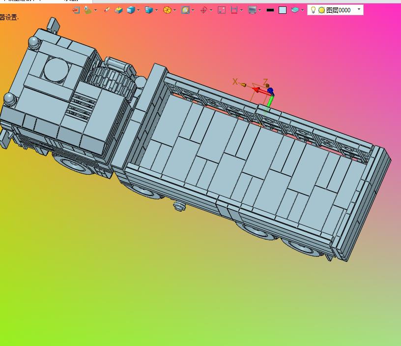The image size is (401, 346).
Task: Open the layers stack dropdown arrow
Action: [303, 10]
